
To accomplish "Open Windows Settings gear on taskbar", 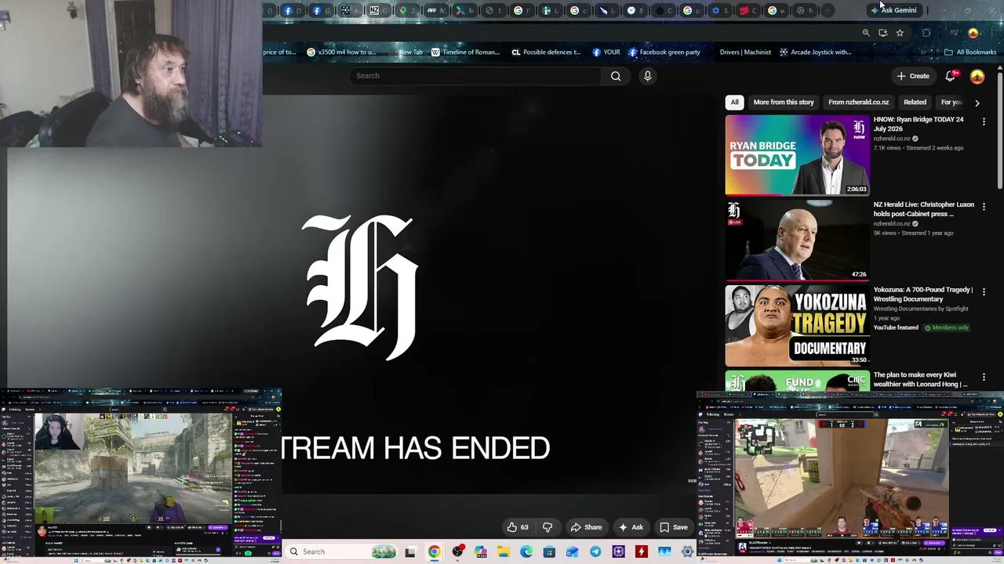I will click(688, 551).
